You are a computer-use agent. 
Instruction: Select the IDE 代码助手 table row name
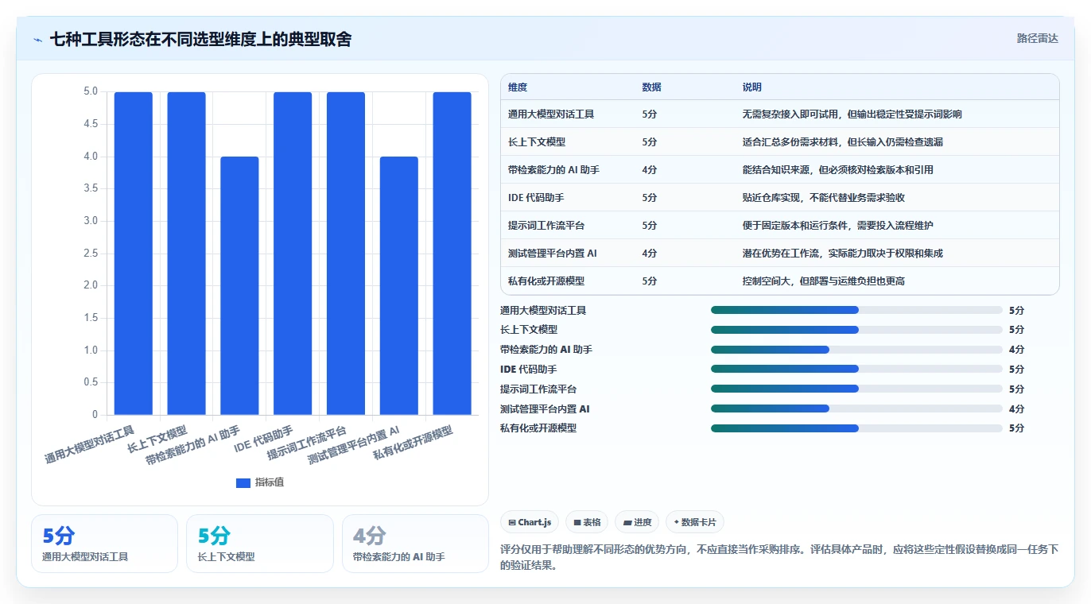click(x=536, y=198)
